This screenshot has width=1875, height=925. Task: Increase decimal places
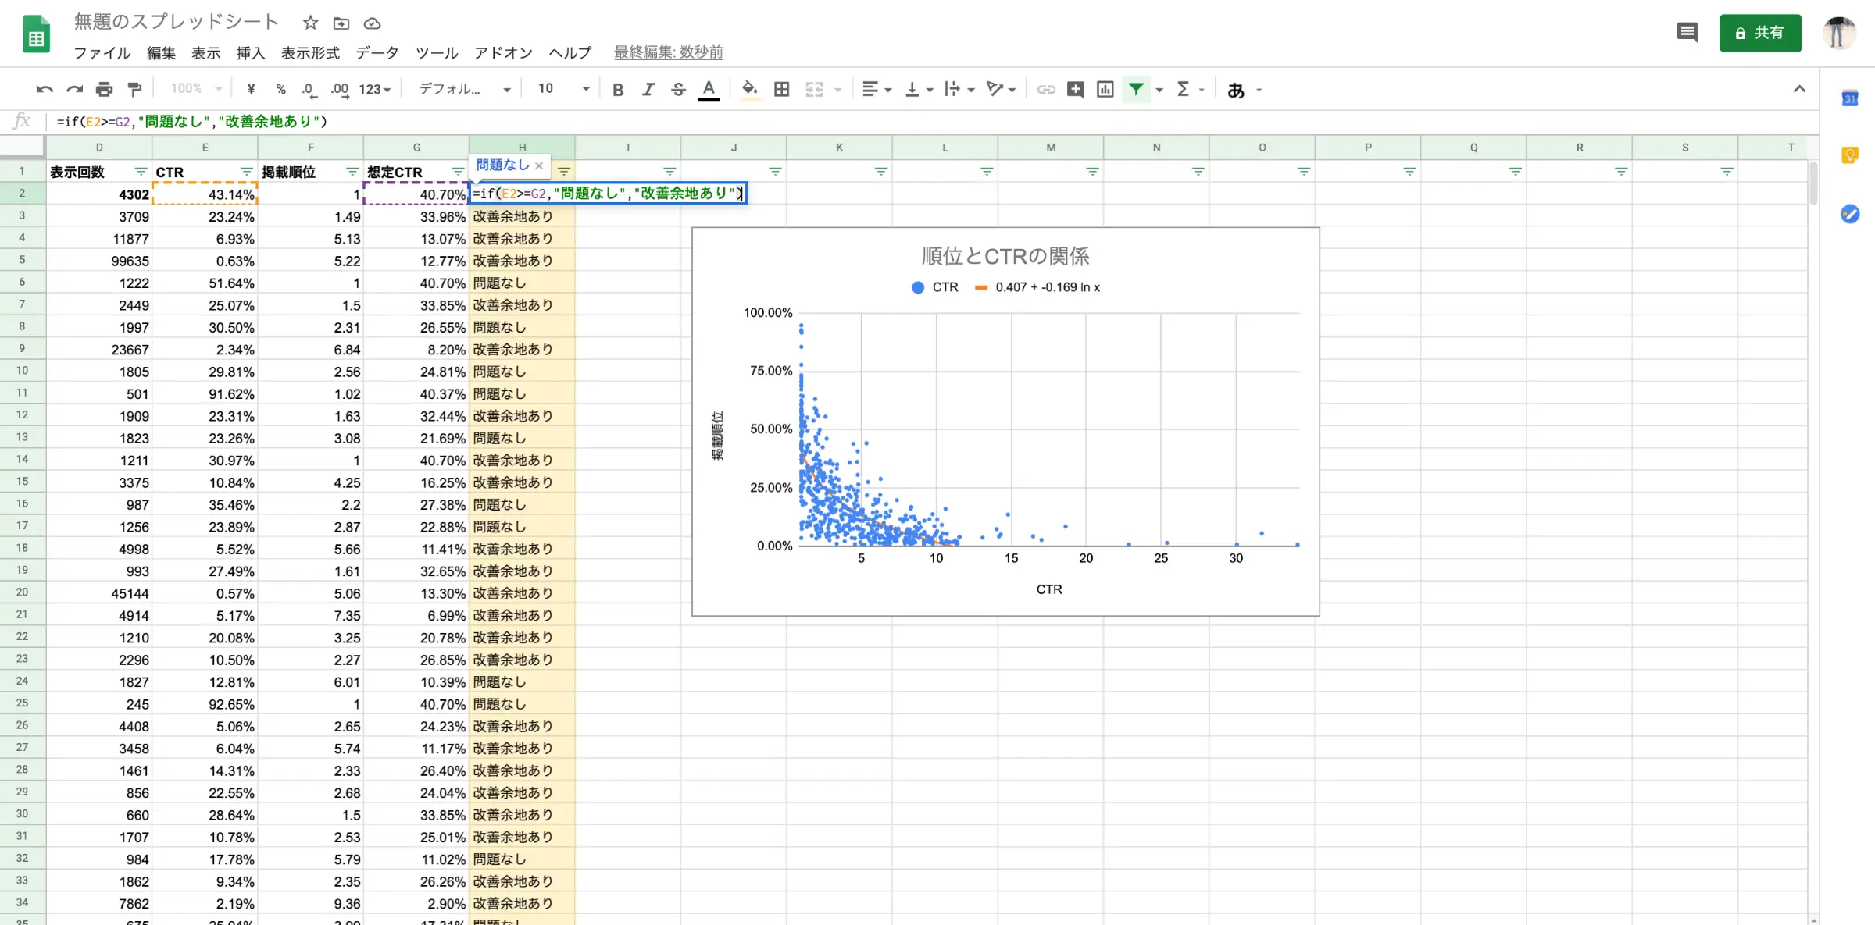[339, 89]
